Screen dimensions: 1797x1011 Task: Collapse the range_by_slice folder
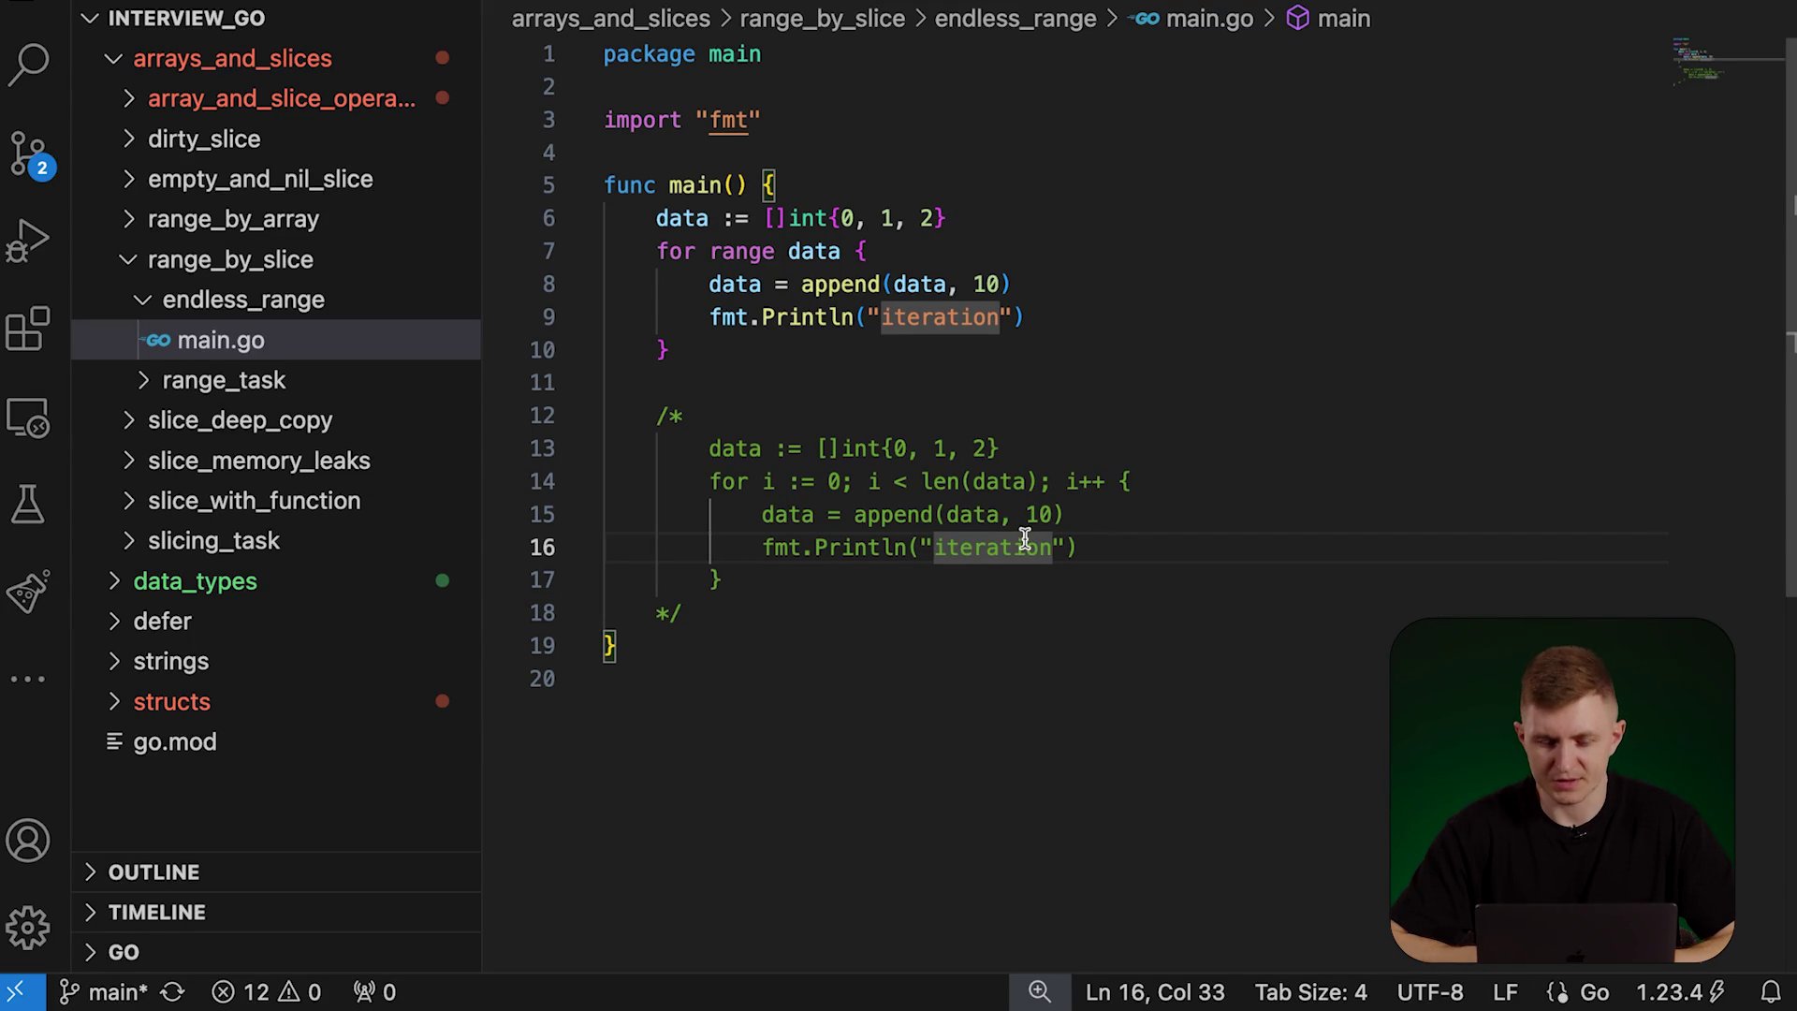coord(128,259)
